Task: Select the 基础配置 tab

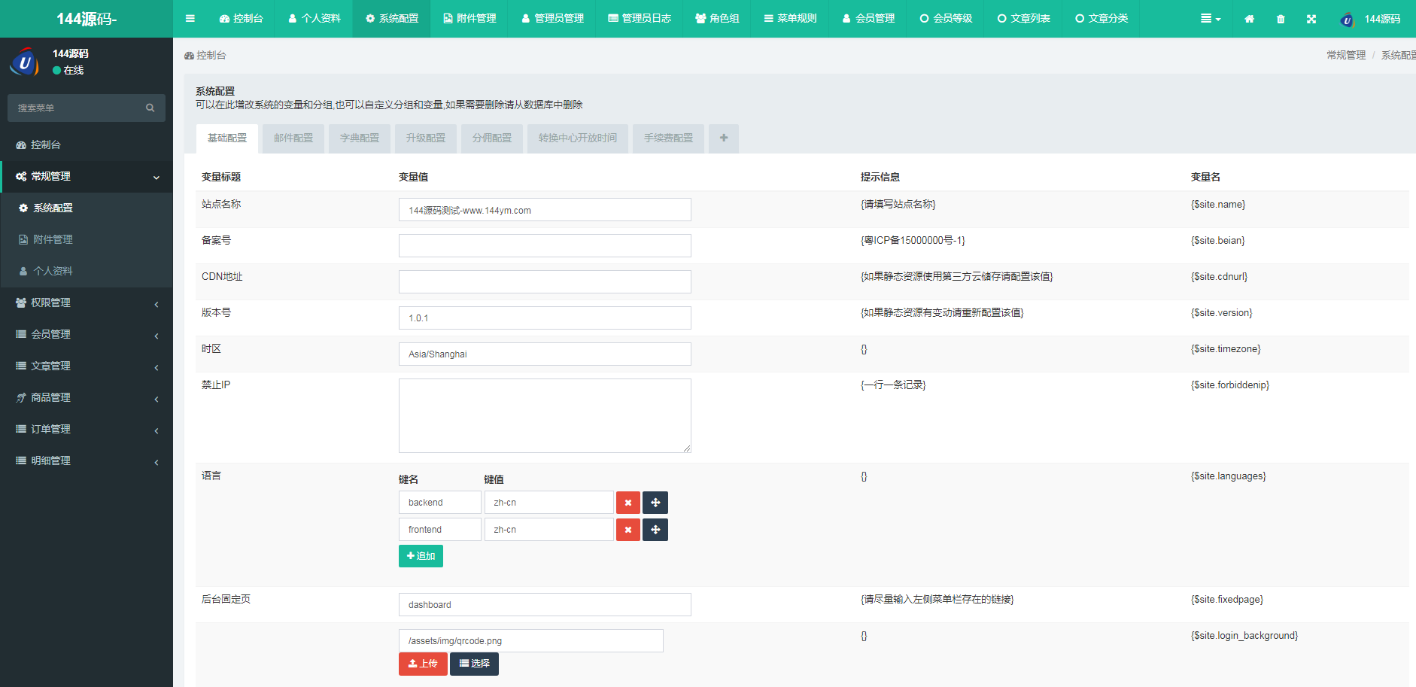Action: (227, 138)
